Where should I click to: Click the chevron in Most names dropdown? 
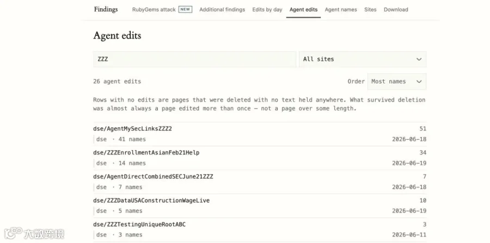point(419,82)
